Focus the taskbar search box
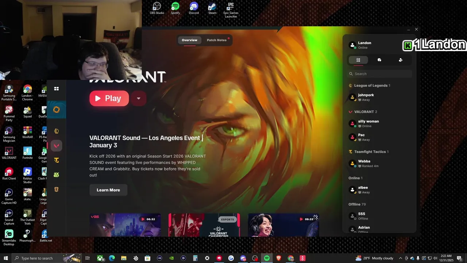 pyautogui.click(x=47, y=258)
